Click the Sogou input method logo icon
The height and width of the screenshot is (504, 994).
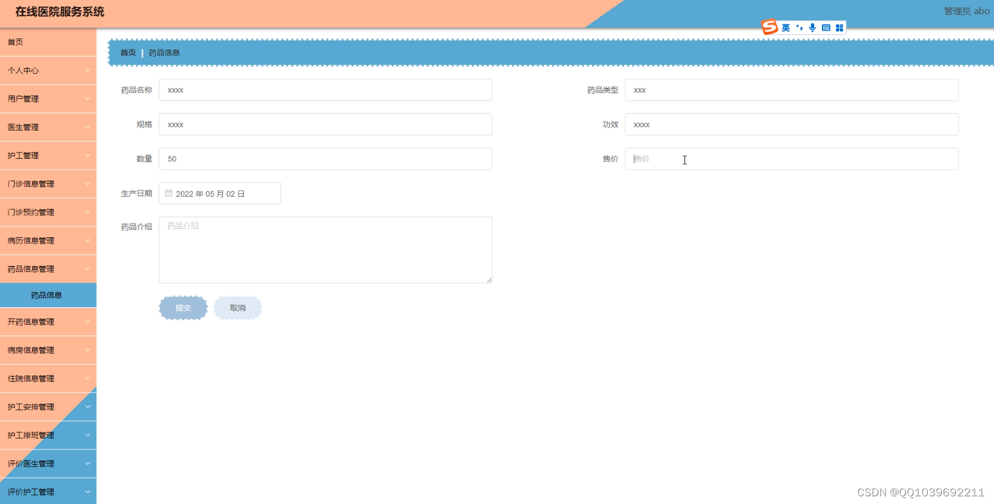[x=769, y=27]
